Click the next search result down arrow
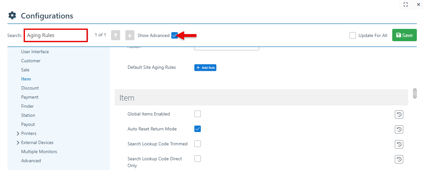The image size is (423, 170). coord(130,35)
